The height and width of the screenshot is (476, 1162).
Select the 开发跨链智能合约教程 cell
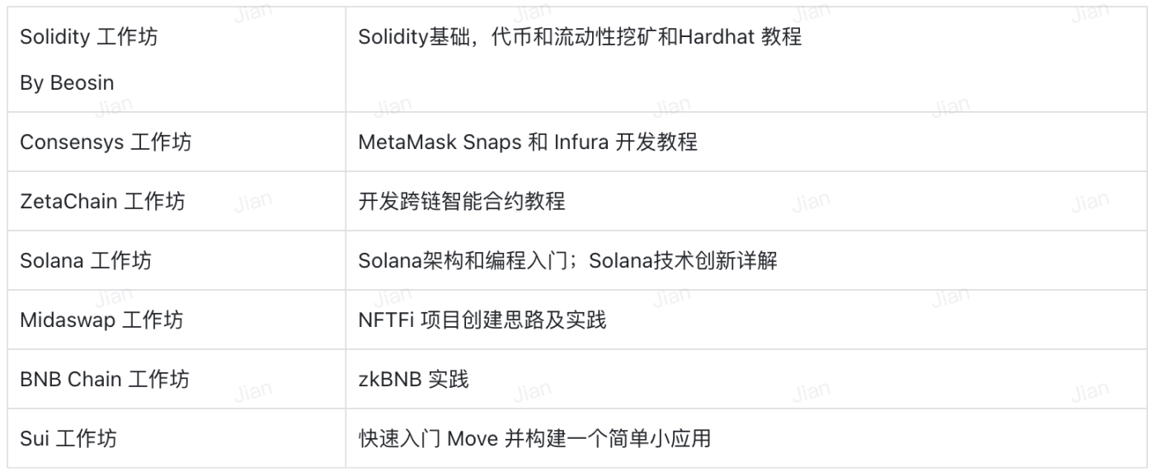pos(746,201)
